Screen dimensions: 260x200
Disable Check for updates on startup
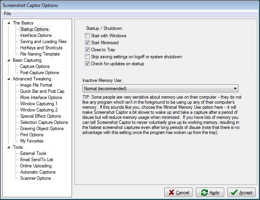click(x=88, y=64)
